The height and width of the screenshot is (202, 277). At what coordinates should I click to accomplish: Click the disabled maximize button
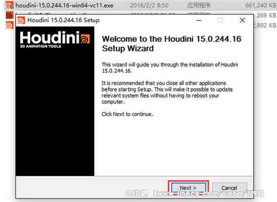click(x=220, y=20)
